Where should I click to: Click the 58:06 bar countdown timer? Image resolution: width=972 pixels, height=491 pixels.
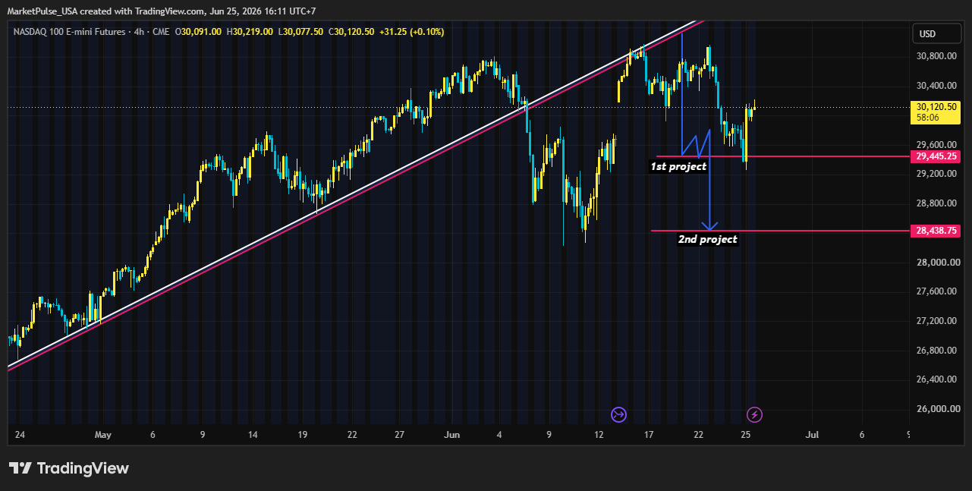(x=927, y=118)
